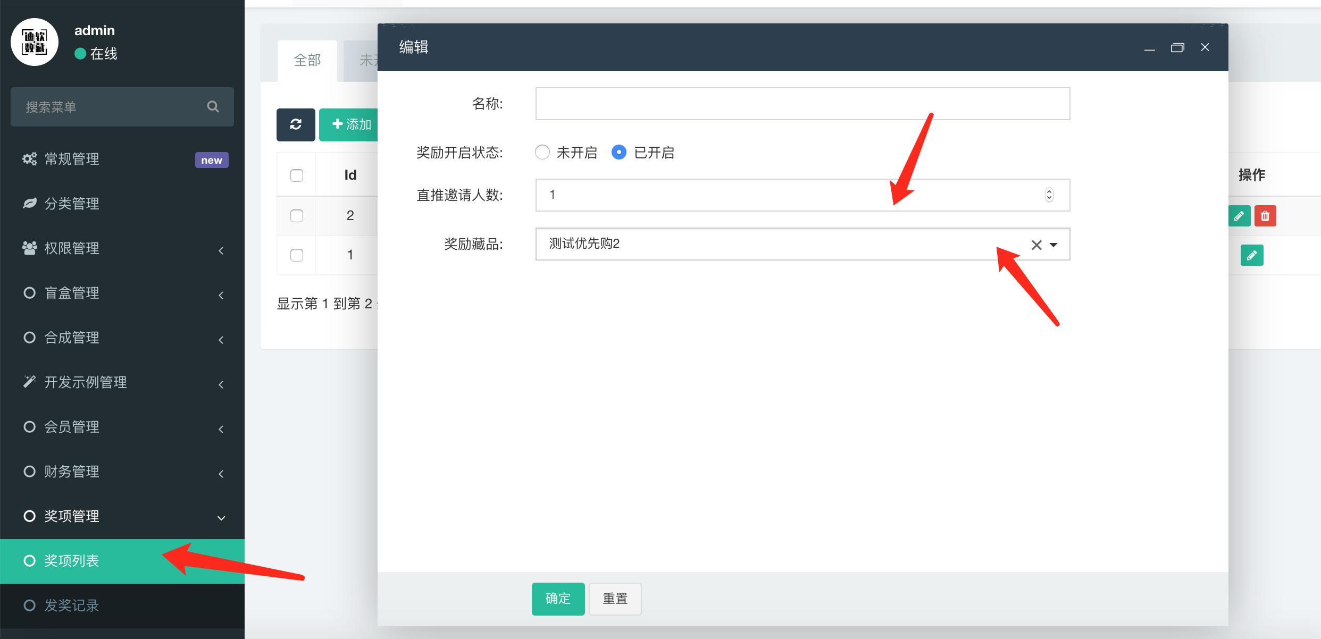Click the refresh icon button

pyautogui.click(x=296, y=124)
